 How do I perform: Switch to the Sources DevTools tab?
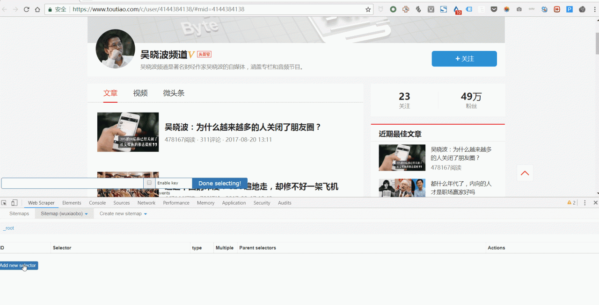click(x=122, y=203)
